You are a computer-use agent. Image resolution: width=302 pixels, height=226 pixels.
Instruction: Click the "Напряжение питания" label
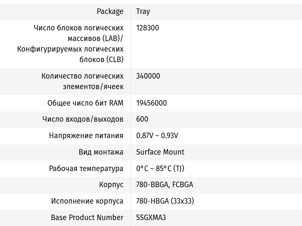pyautogui.click(x=86, y=136)
